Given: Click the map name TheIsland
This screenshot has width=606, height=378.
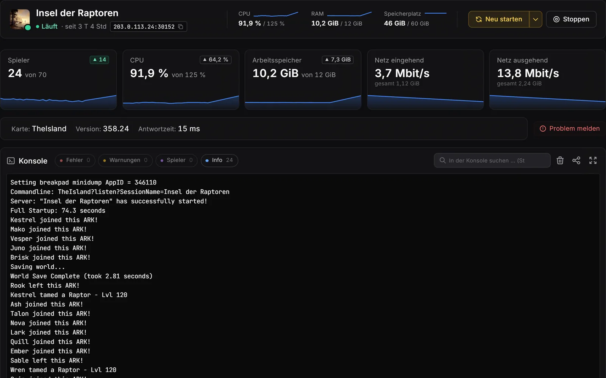Looking at the screenshot, I should click(x=49, y=129).
